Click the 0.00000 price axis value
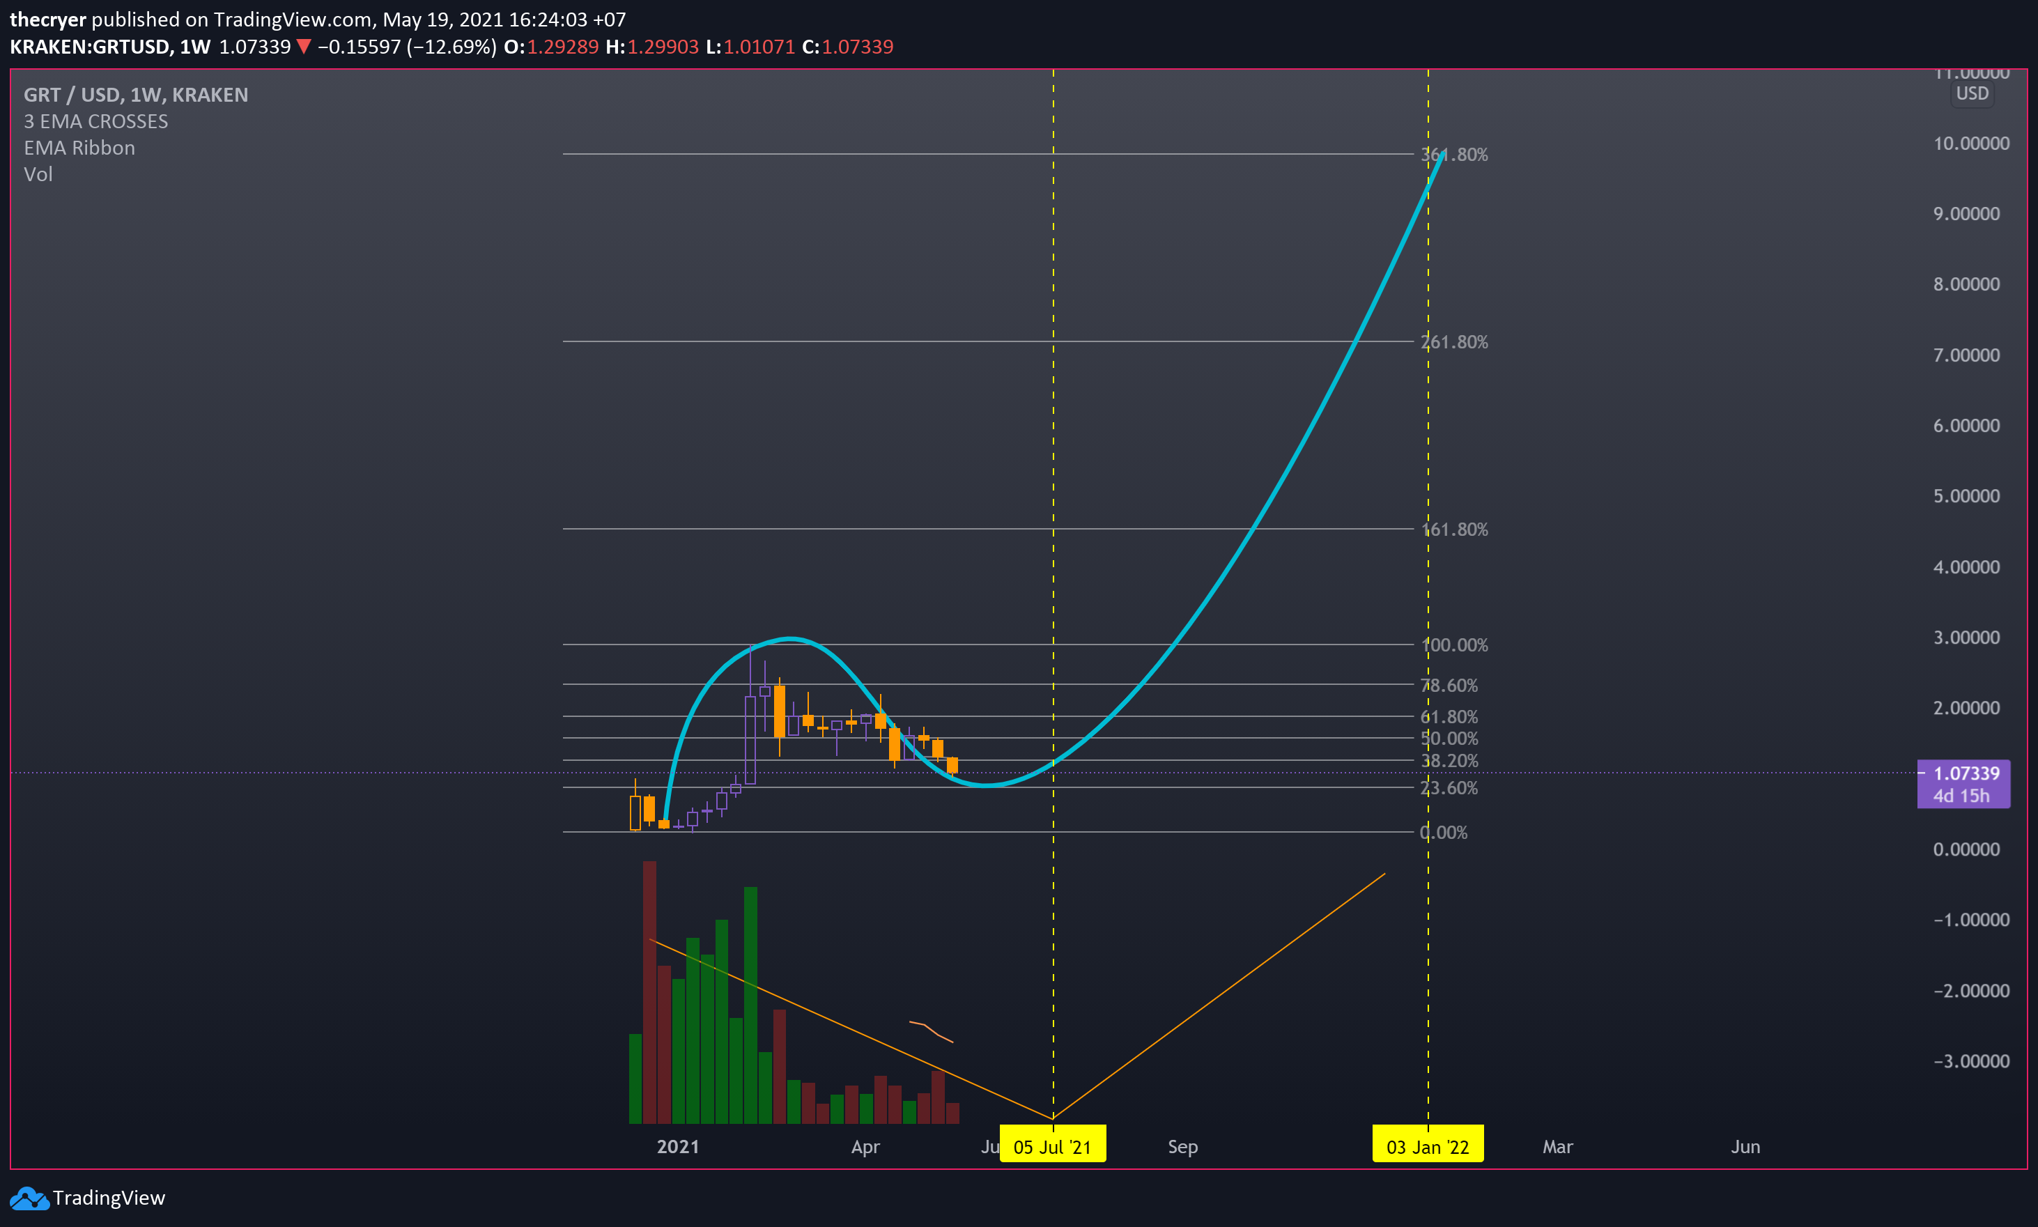The width and height of the screenshot is (2038, 1227). (x=1966, y=849)
